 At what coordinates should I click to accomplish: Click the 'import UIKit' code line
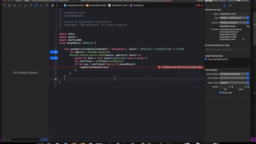[67, 34]
